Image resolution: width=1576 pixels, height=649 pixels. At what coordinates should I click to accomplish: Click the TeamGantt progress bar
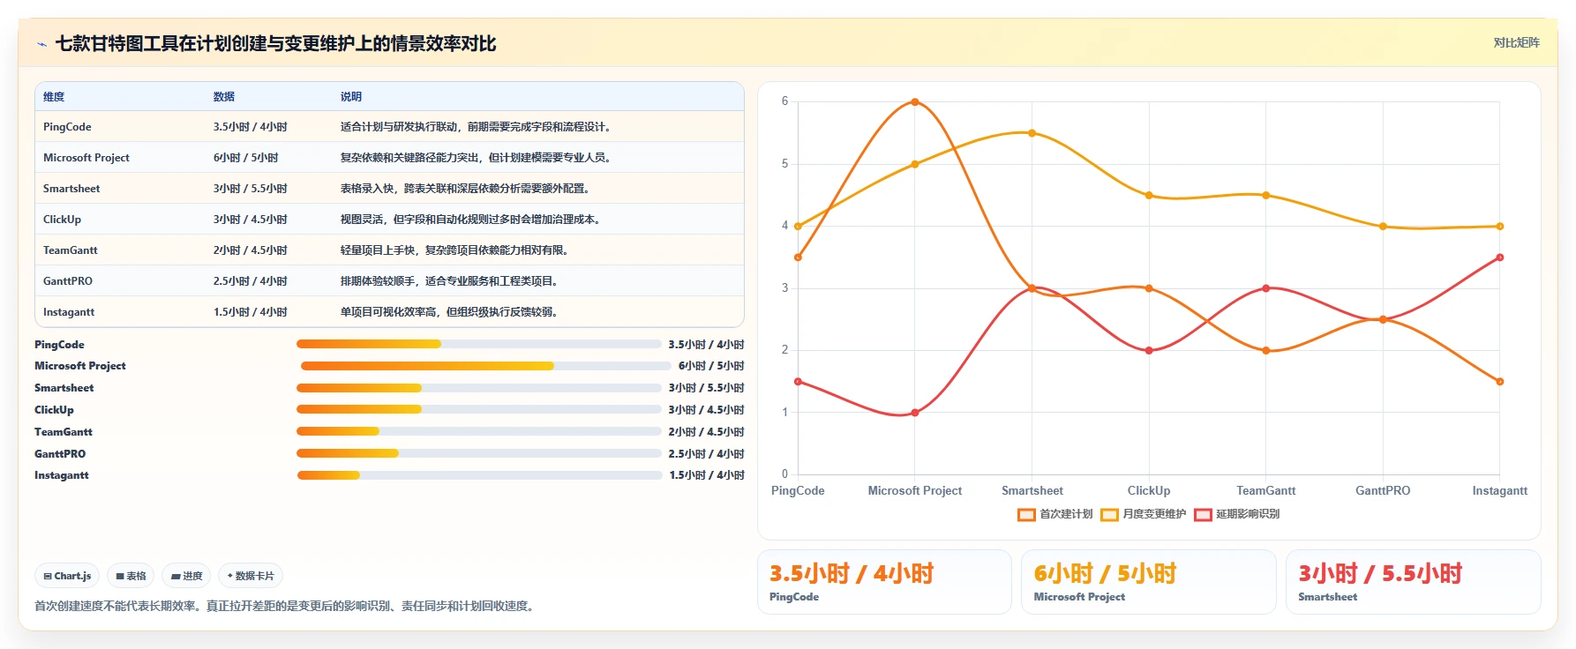pyautogui.click(x=479, y=431)
